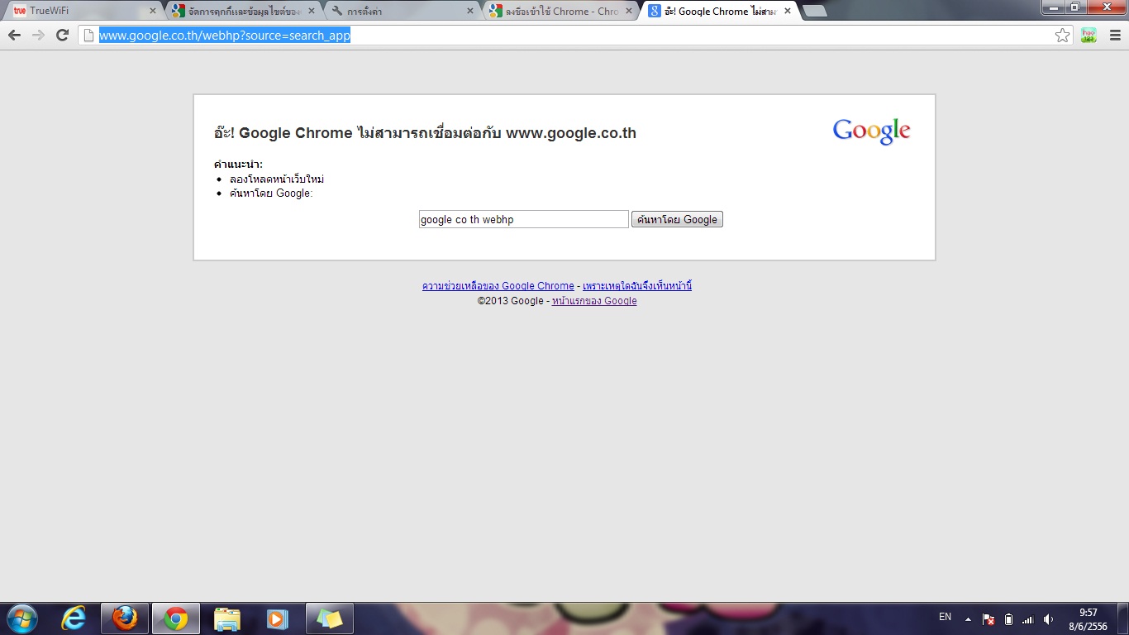The width and height of the screenshot is (1129, 635).
Task: Open a new tab
Action: (x=815, y=12)
